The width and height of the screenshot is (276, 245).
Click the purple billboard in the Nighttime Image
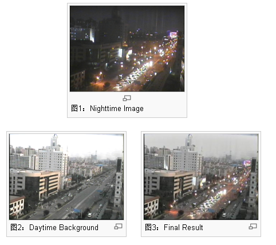(174, 34)
